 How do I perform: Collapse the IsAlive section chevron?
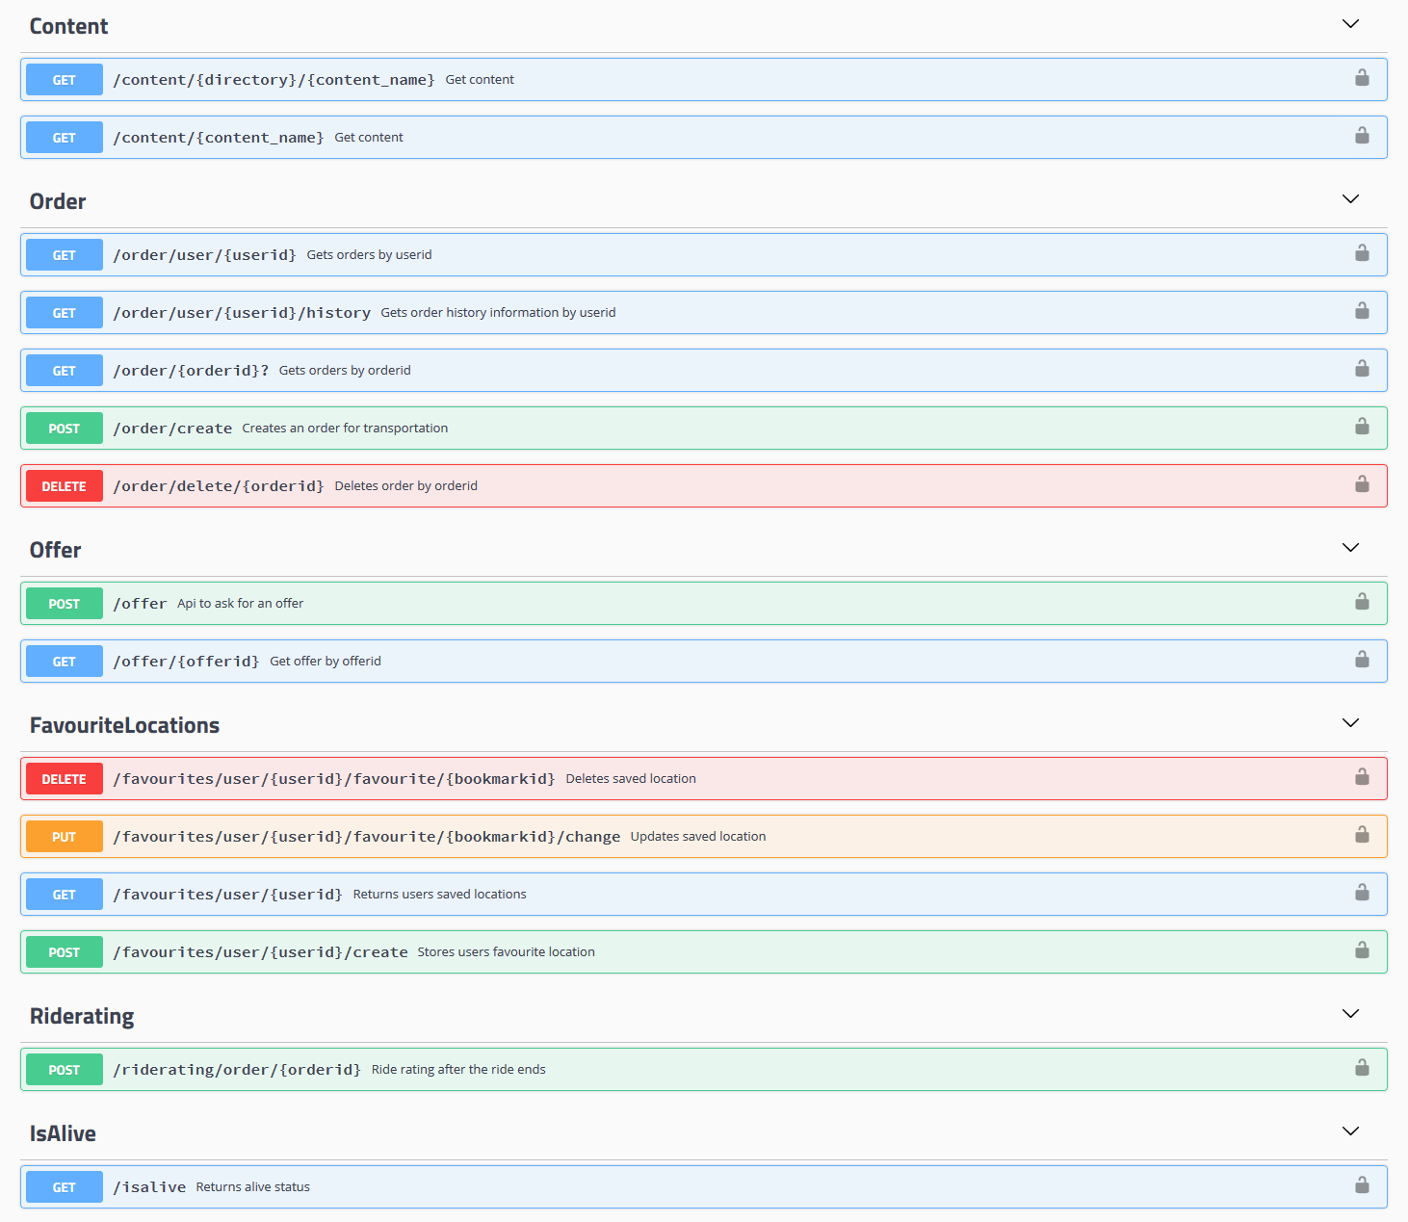[x=1350, y=1131]
